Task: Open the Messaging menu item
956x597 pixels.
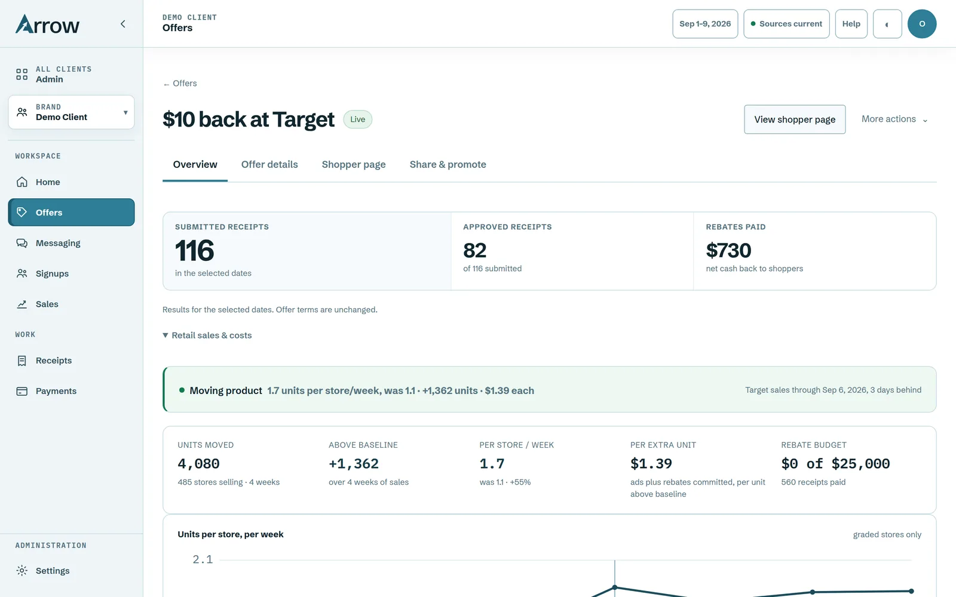Action: pos(71,243)
